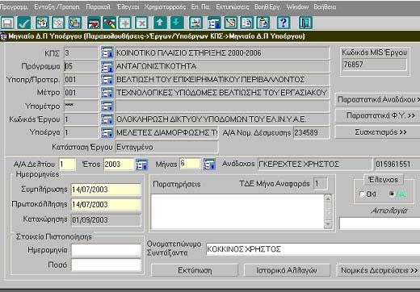Screen dimensions: 420x292
Task: Go to next record with down arrow
Action: tap(177, 23)
